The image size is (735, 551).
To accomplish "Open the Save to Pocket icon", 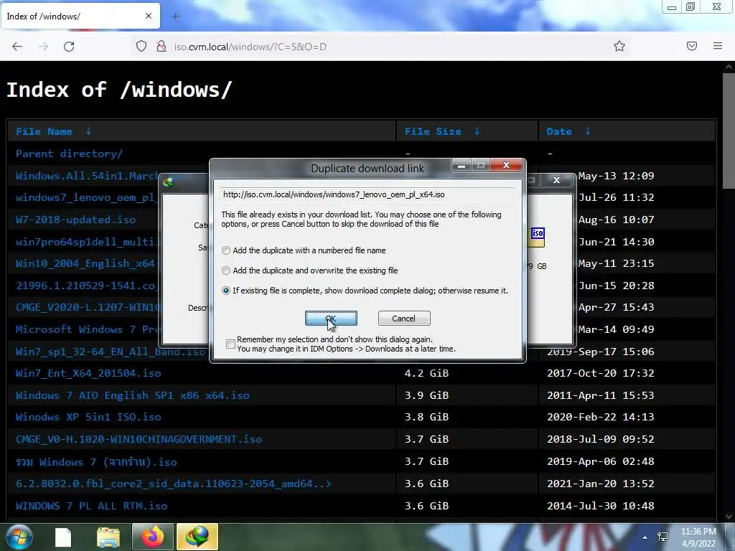I will pos(692,46).
